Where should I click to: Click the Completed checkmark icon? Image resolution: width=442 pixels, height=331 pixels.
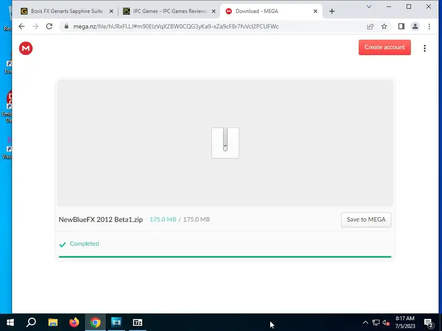tap(62, 244)
